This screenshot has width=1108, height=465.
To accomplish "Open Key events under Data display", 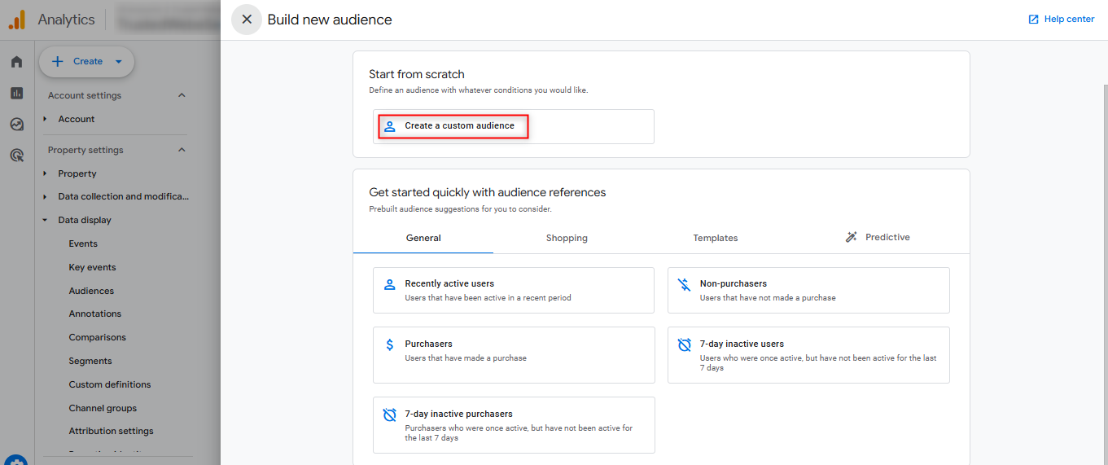I will [92, 267].
